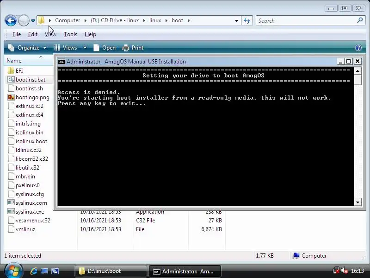Screen dimensions: 370x278
Task: Click the folder icon in address bar
Action: tap(41, 20)
